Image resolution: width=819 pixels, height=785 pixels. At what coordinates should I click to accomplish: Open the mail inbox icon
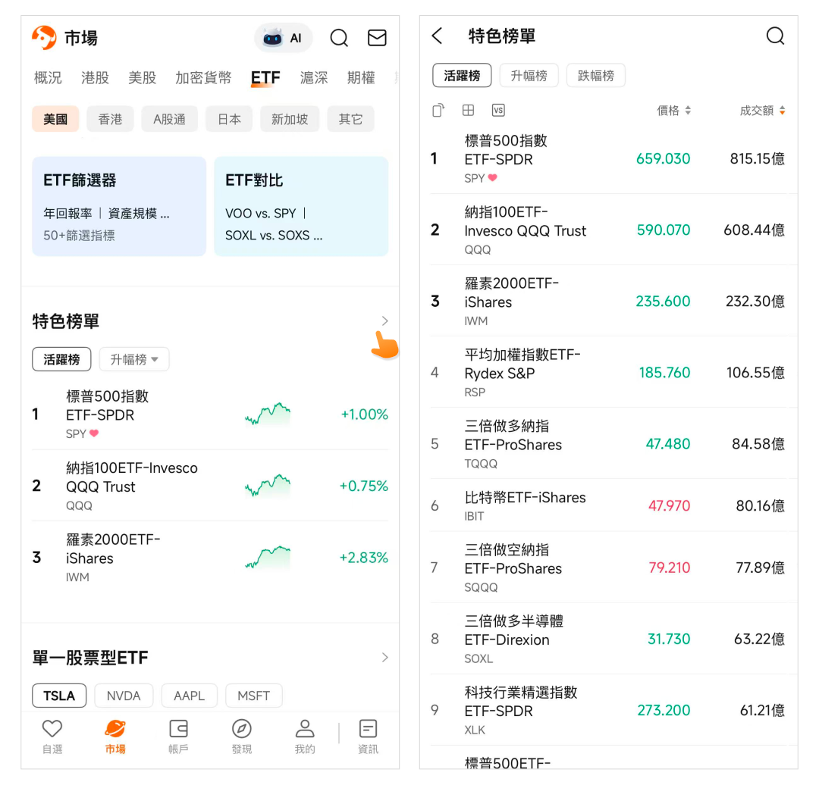[x=377, y=38]
